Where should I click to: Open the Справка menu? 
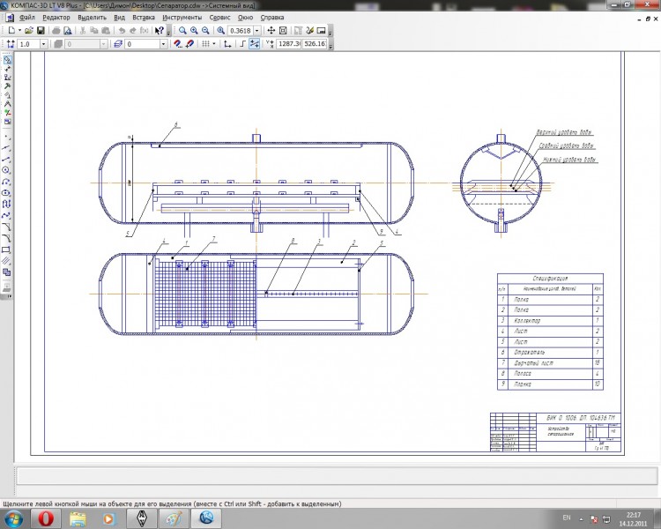click(272, 18)
